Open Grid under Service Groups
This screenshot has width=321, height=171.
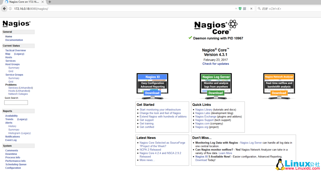(11, 82)
